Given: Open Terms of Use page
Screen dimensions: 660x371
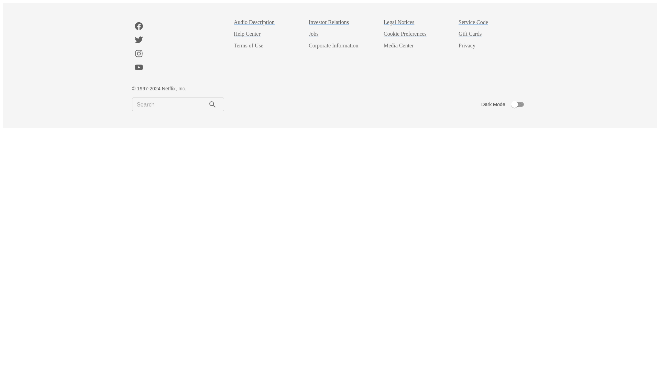Looking at the screenshot, I should 248,46.
